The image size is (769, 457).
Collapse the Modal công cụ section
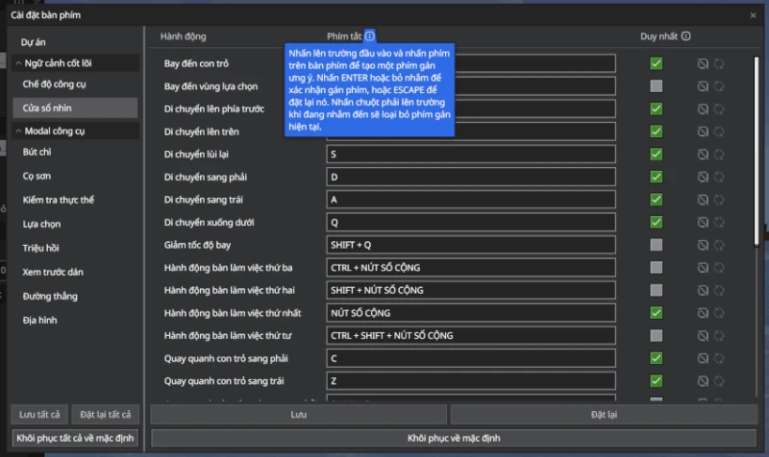(18, 131)
